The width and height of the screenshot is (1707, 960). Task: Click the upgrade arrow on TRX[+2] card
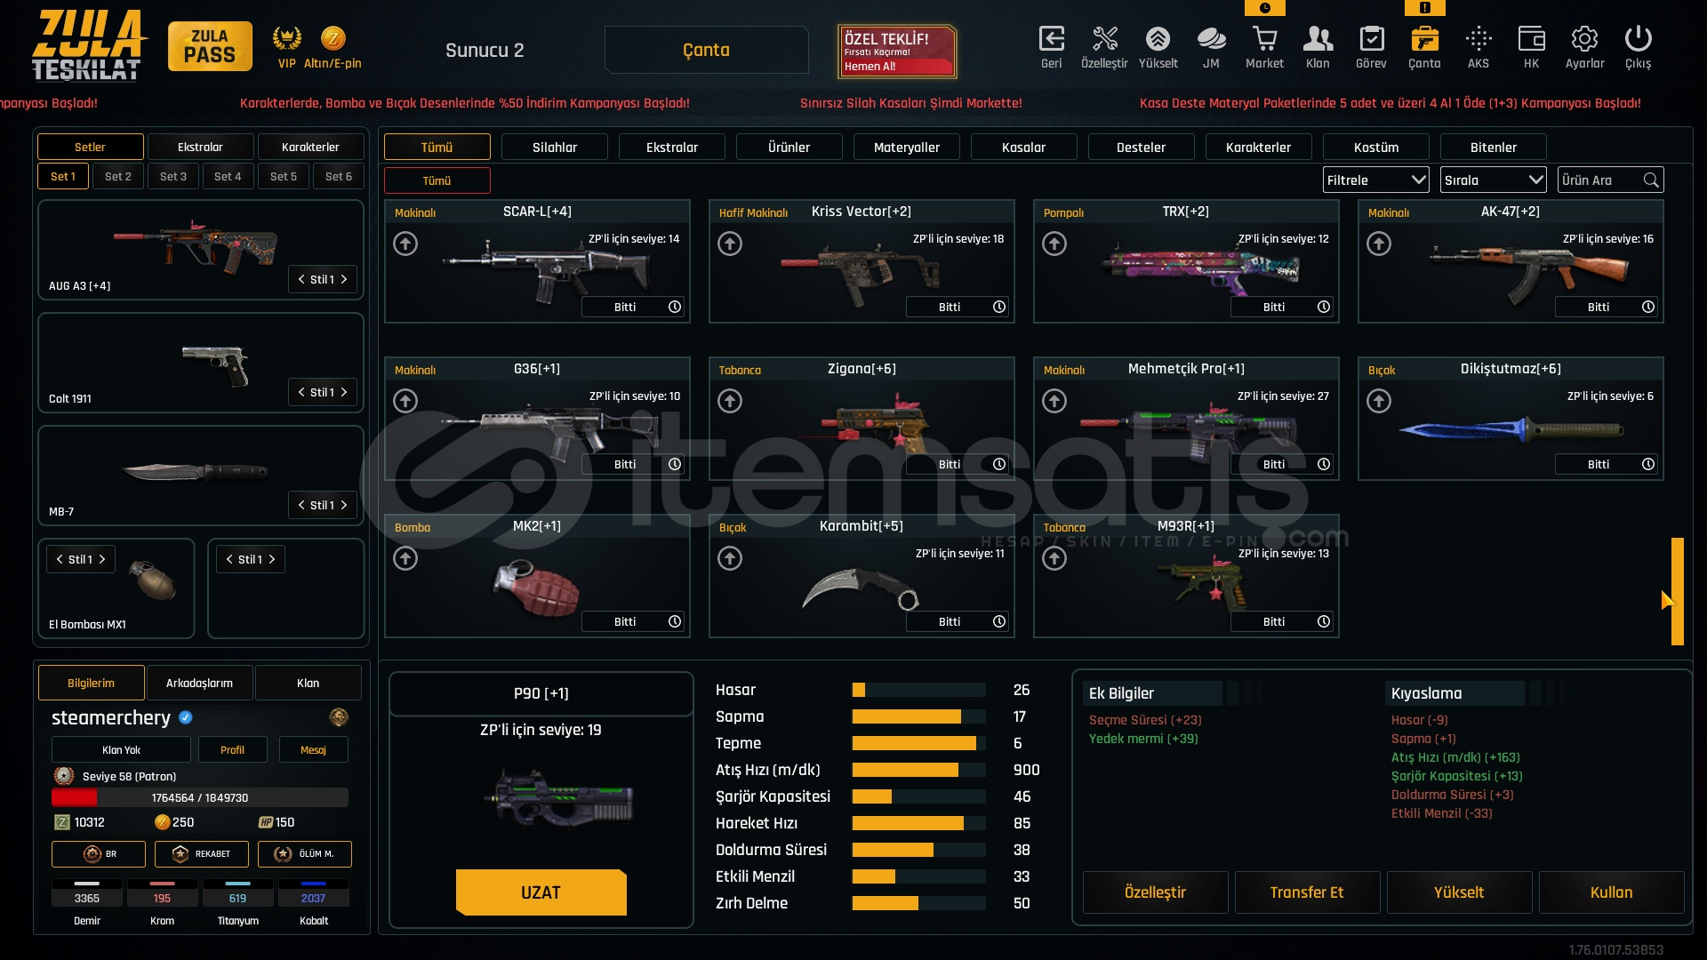click(1054, 244)
